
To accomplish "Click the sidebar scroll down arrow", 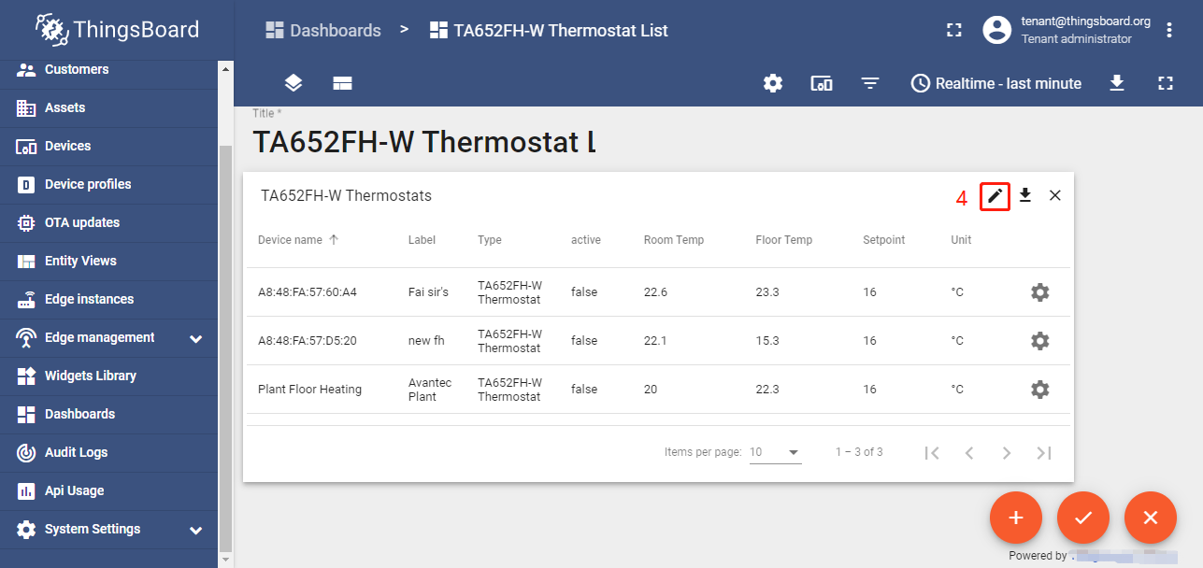I will point(224,561).
